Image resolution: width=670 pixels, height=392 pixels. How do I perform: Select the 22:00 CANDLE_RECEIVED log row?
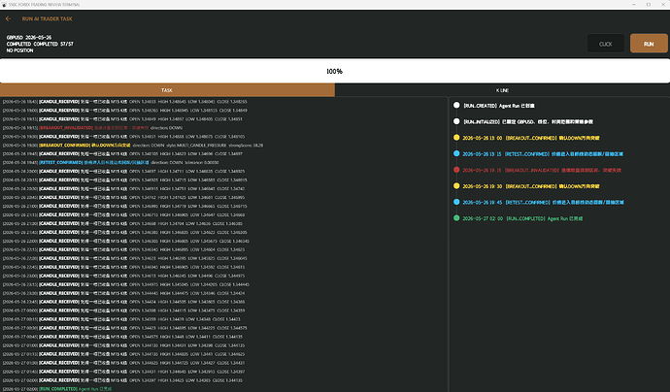pos(126,241)
